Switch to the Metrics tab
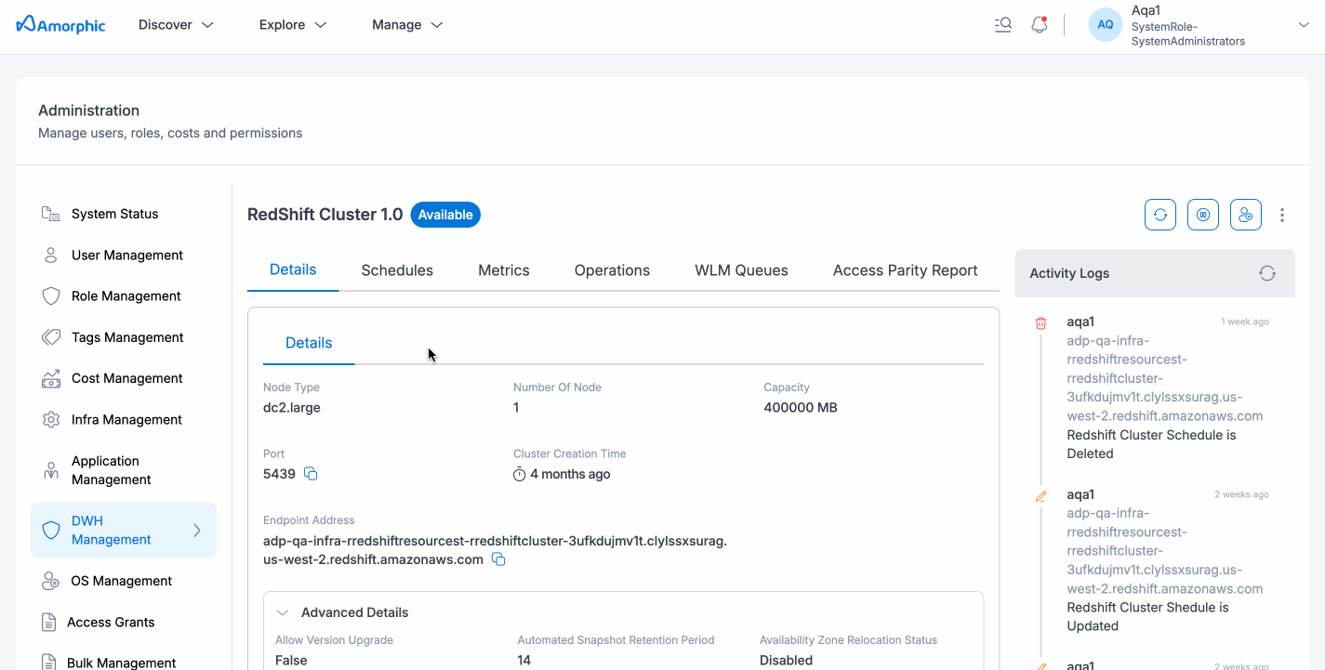This screenshot has width=1325, height=670. click(x=504, y=270)
